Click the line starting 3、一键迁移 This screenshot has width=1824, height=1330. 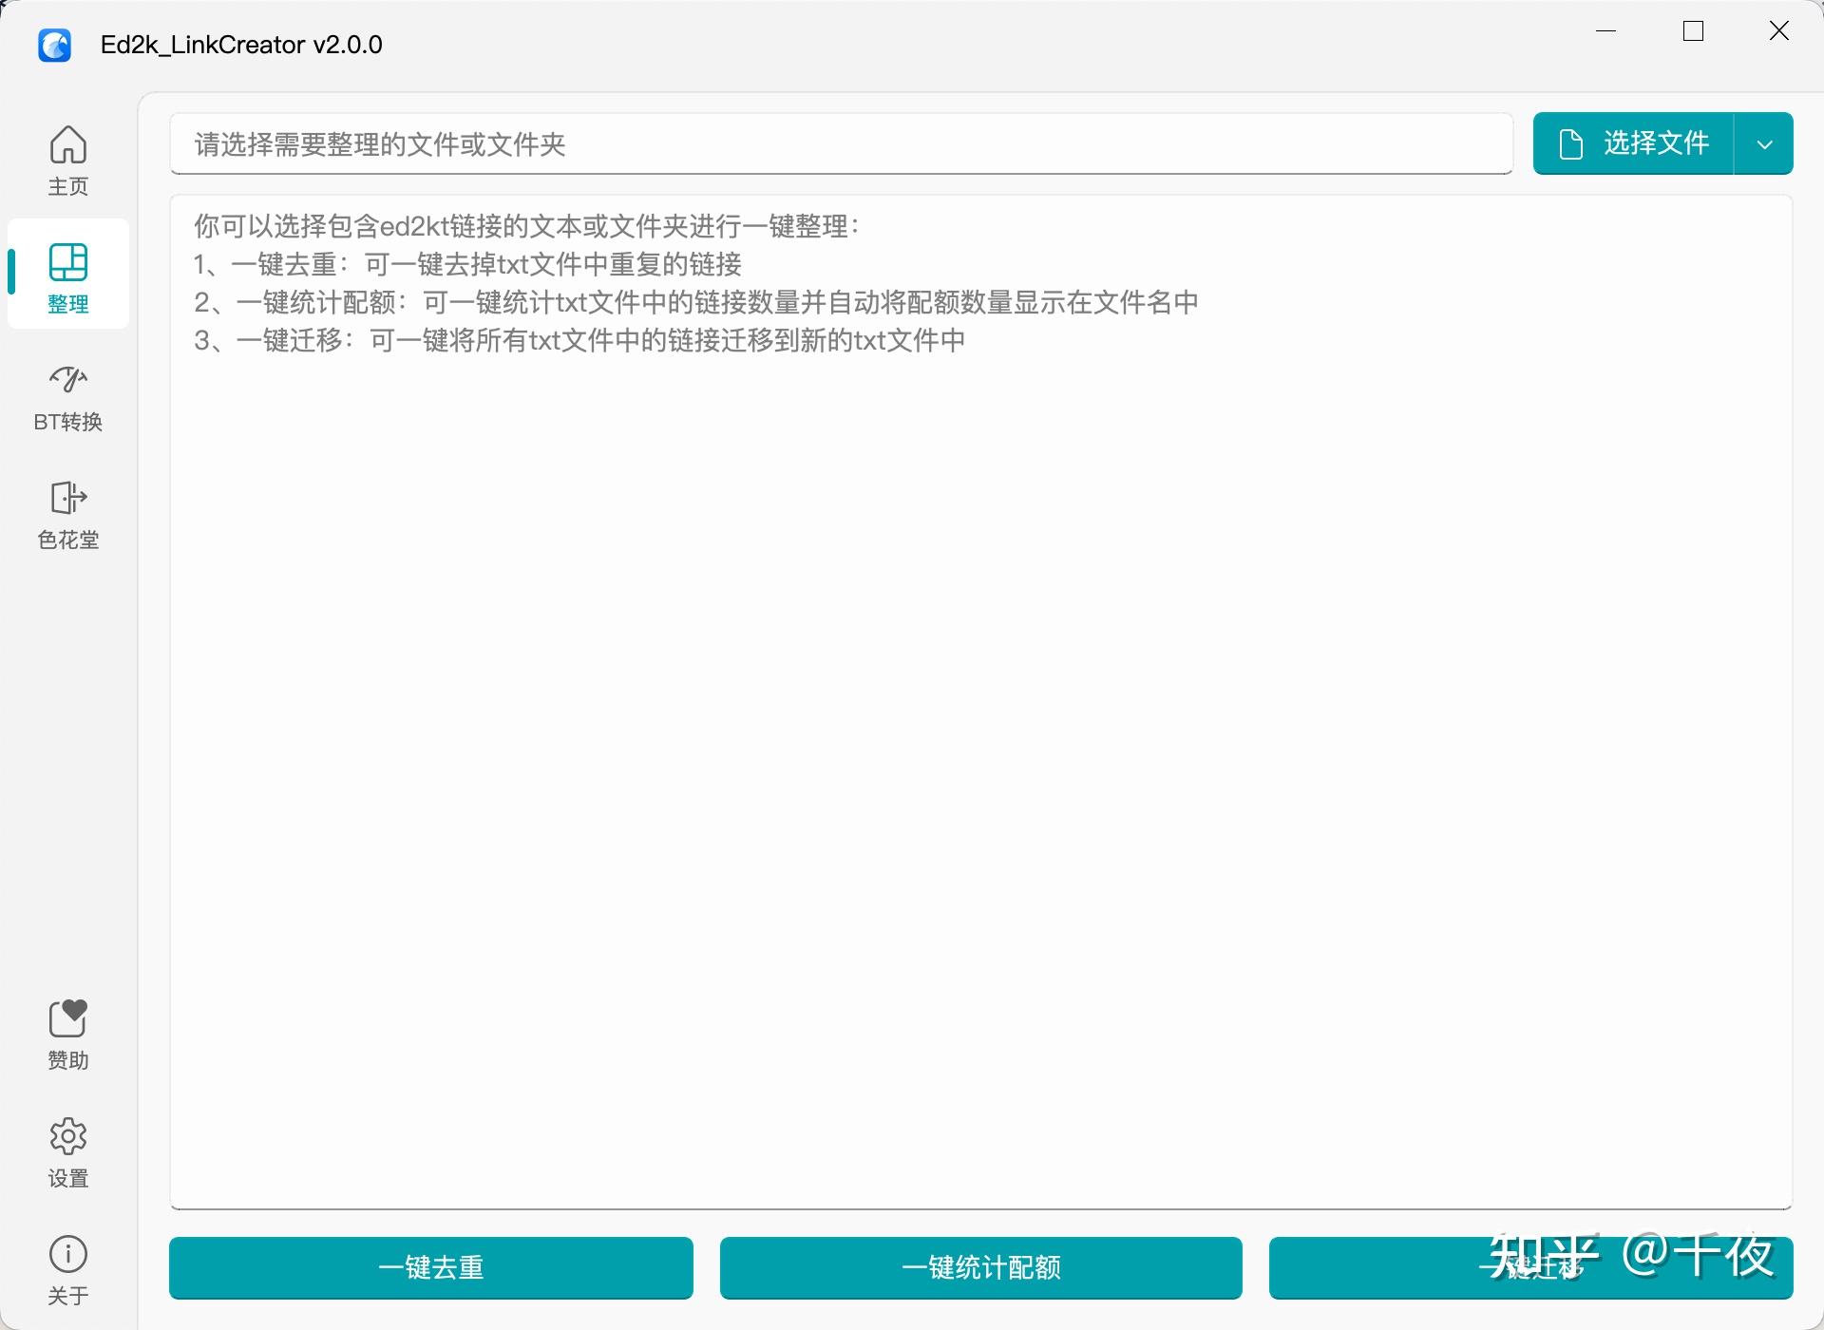coord(579,340)
